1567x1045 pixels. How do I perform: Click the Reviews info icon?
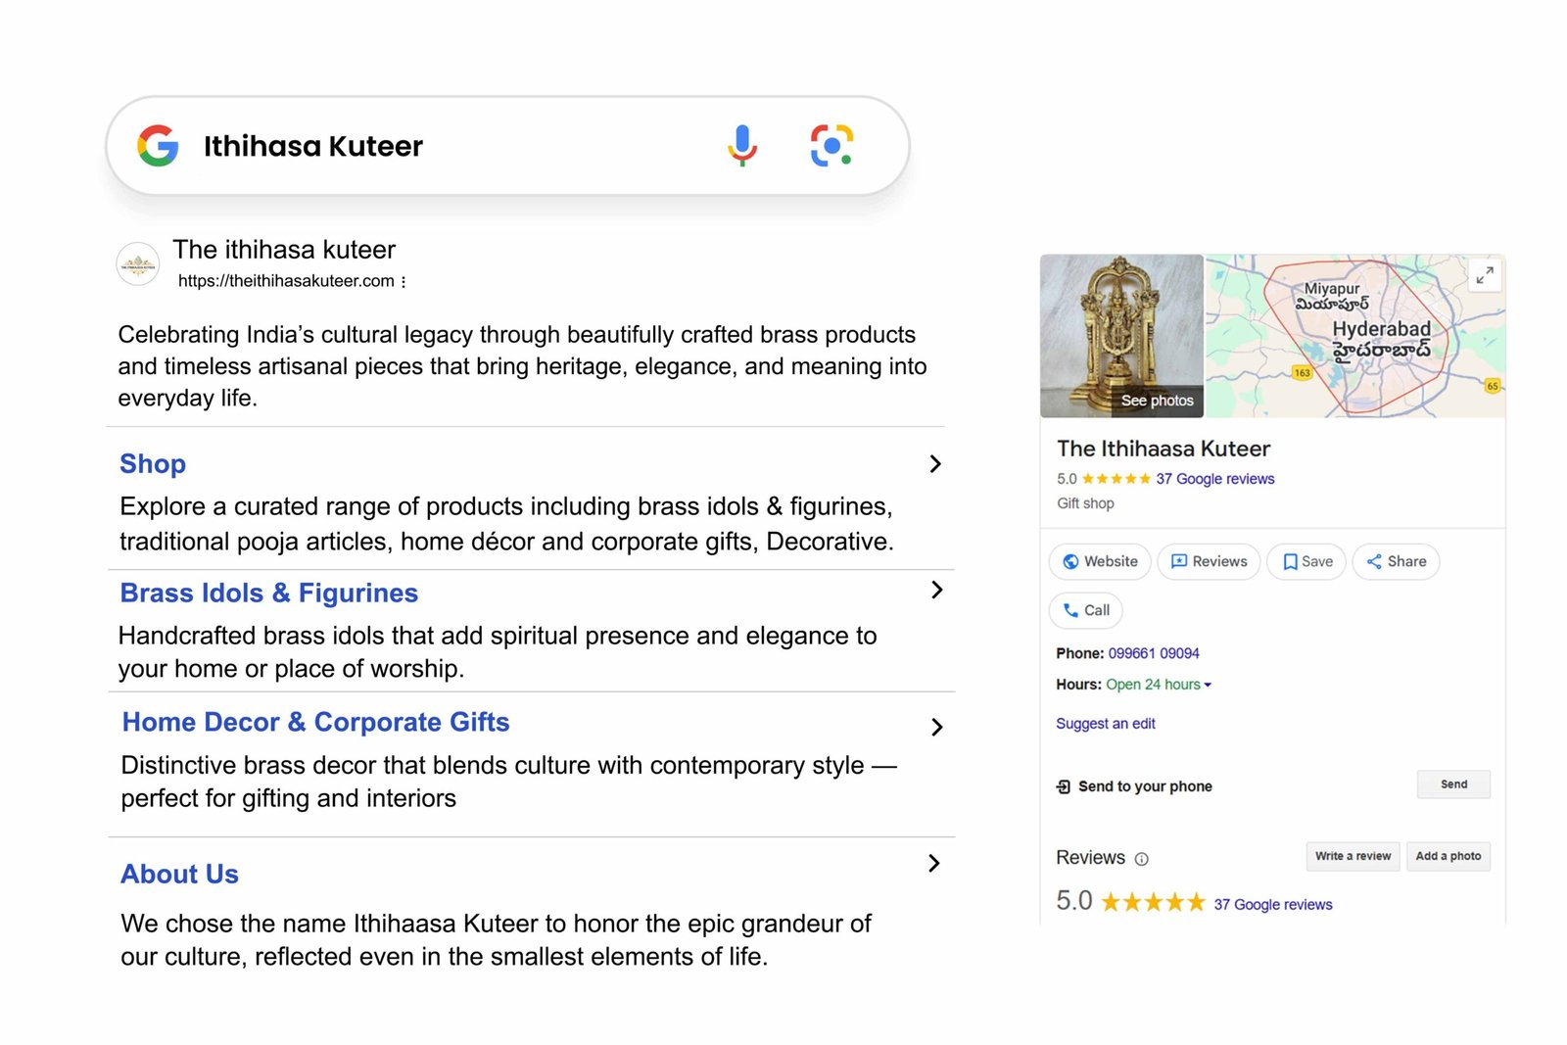pos(1141,859)
